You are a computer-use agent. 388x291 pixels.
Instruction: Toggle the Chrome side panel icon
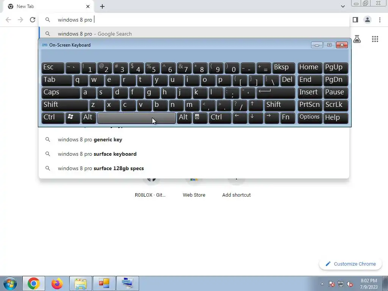click(x=355, y=20)
